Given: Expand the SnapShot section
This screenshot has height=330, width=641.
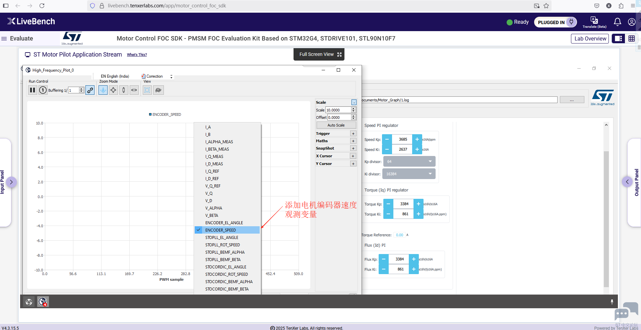Looking at the screenshot, I should 353,148.
